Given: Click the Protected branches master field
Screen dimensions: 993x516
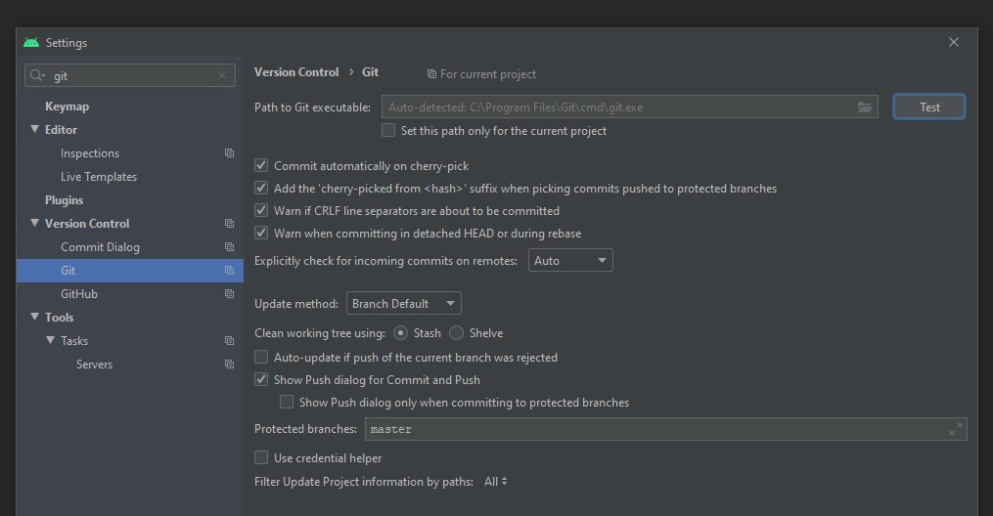Looking at the screenshot, I should [x=665, y=429].
